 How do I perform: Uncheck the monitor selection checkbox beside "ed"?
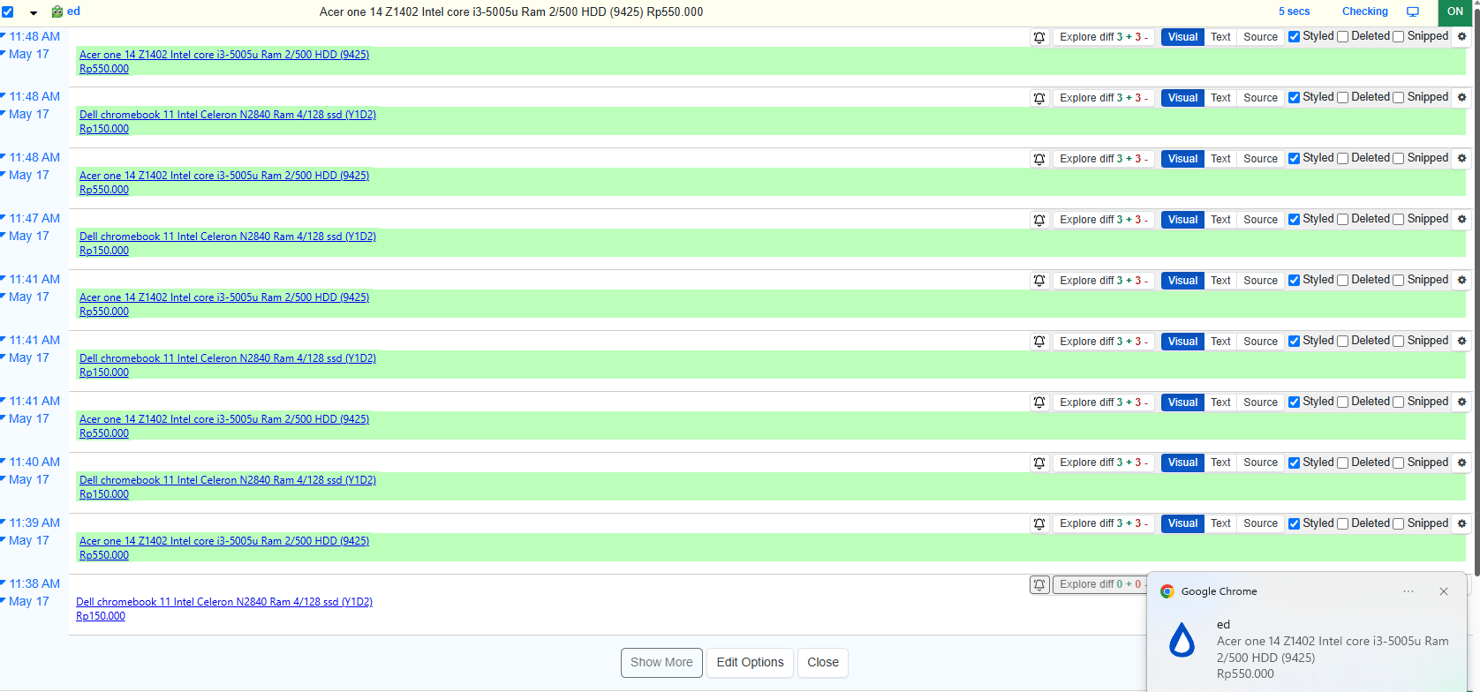(8, 12)
